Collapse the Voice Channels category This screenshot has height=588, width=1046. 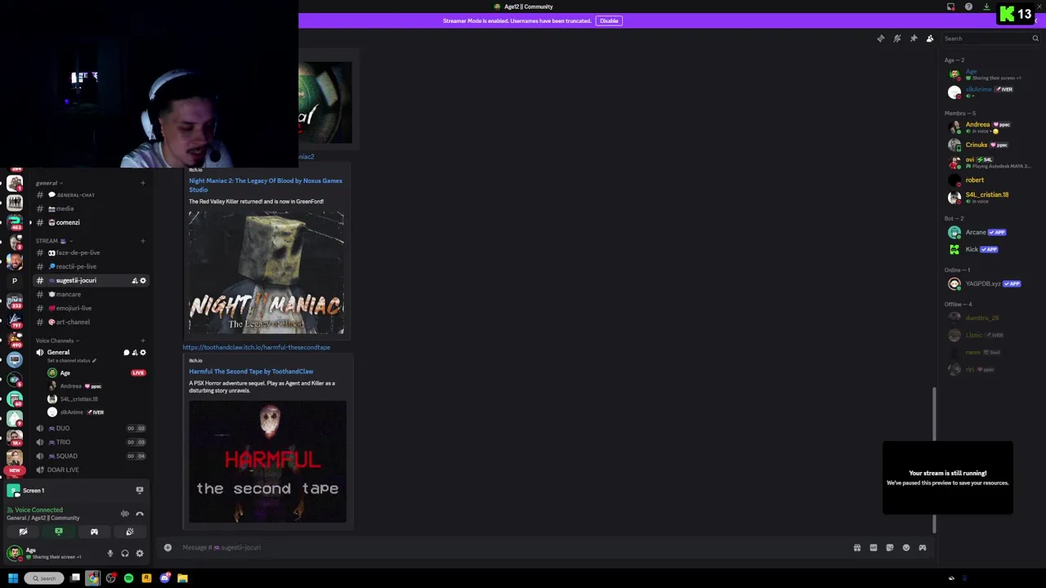point(56,341)
